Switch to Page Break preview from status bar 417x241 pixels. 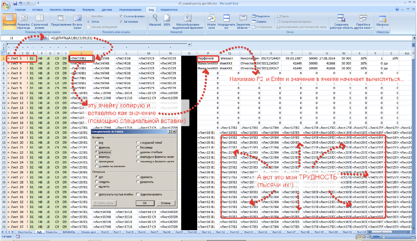(369, 236)
